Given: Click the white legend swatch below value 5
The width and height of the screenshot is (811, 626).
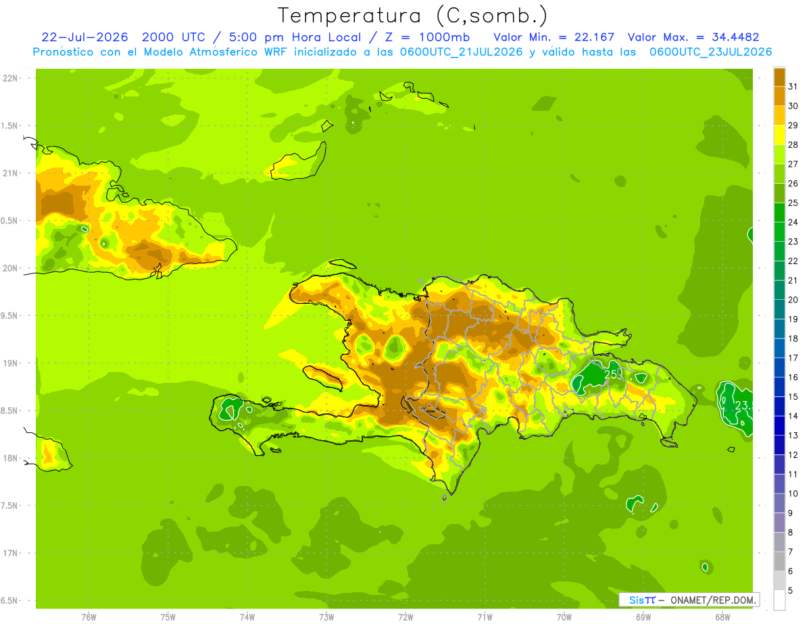Looking at the screenshot, I should click(x=779, y=600).
